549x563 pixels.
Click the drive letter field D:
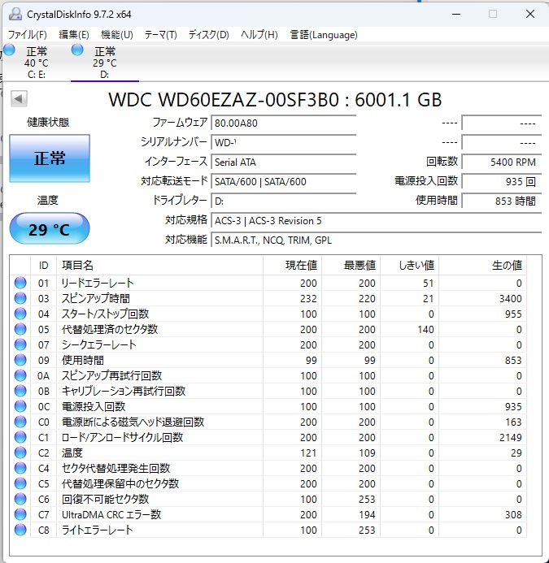coord(284,201)
